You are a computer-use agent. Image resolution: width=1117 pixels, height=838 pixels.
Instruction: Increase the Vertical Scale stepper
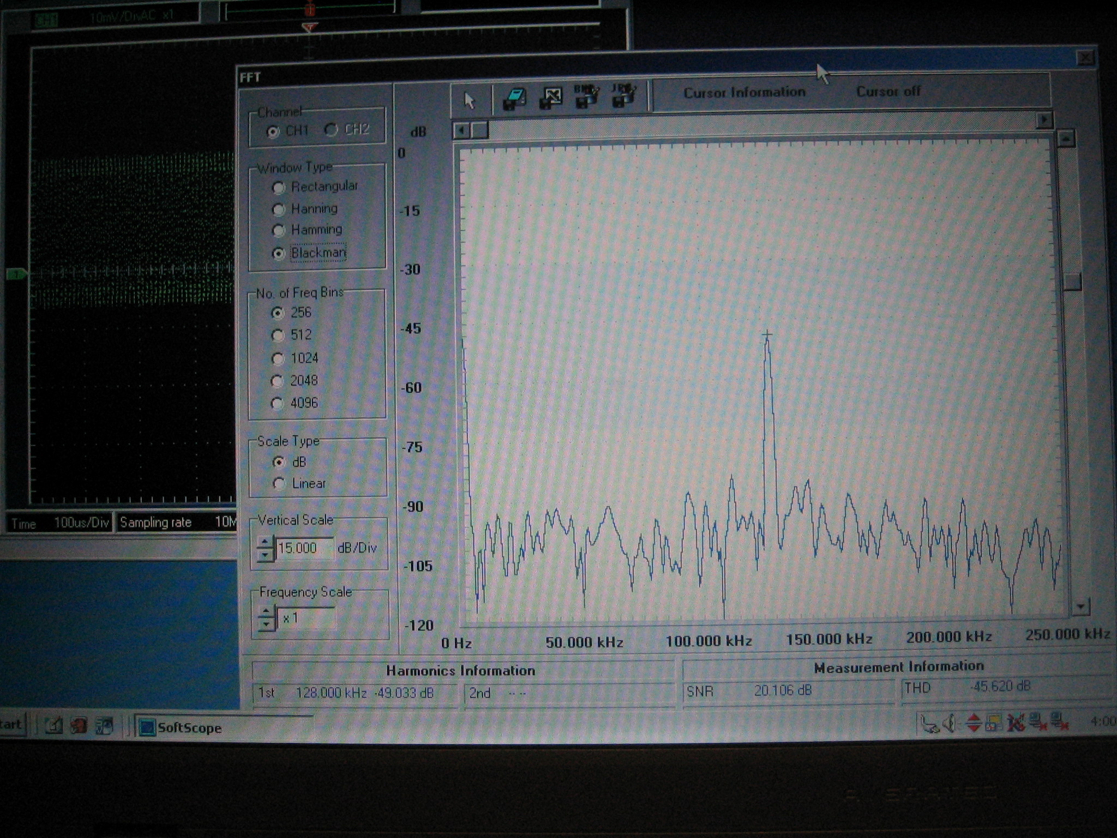pos(265,542)
